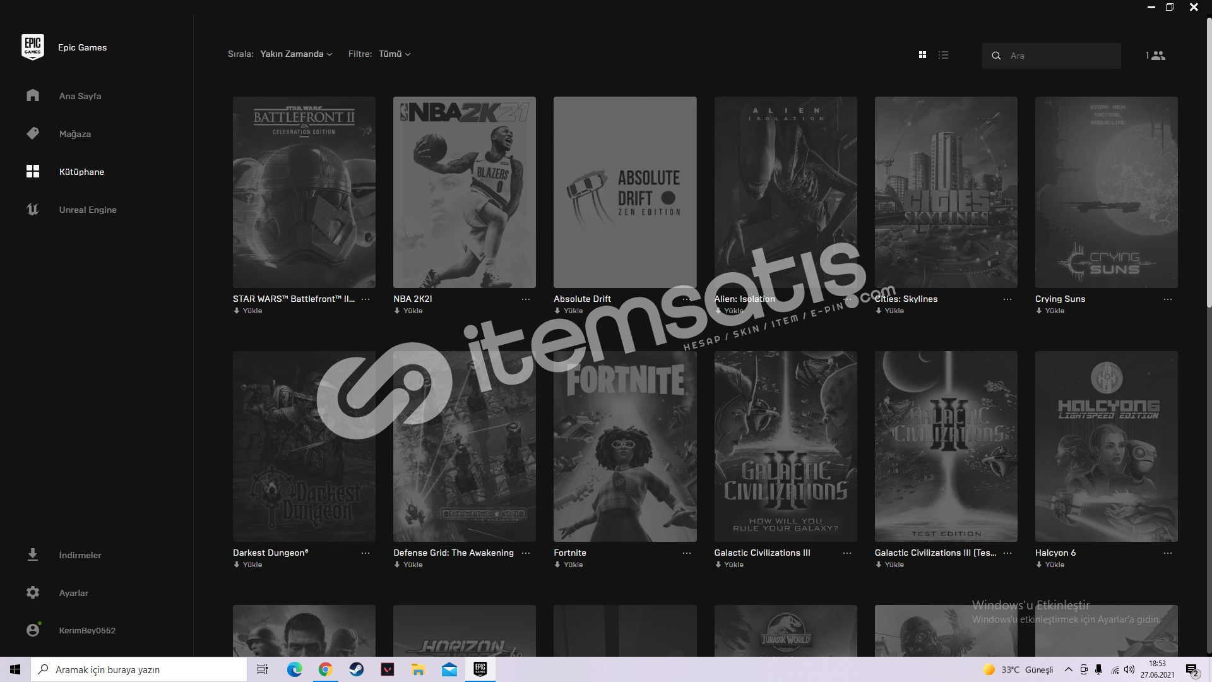
Task: Launch Google Chrome from taskbar
Action: (325, 669)
